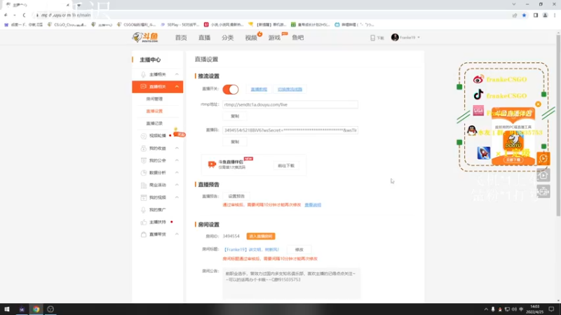Click the money bag icon beside 我的收益

point(144,148)
